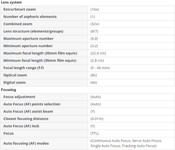Screen dimensions: 175x150
Task: Click the Minimum focal length label
Action: pyautogui.click(x=40, y=61)
